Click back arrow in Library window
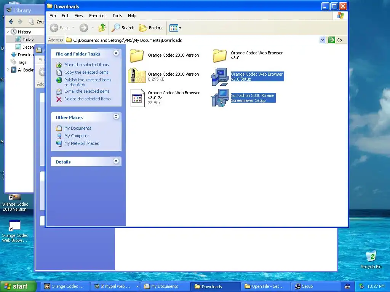Image resolution: width=390 pixels, height=292 pixels. [x=11, y=22]
